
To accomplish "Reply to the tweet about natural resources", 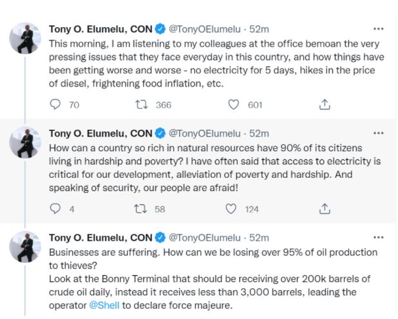I will pos(55,209).
